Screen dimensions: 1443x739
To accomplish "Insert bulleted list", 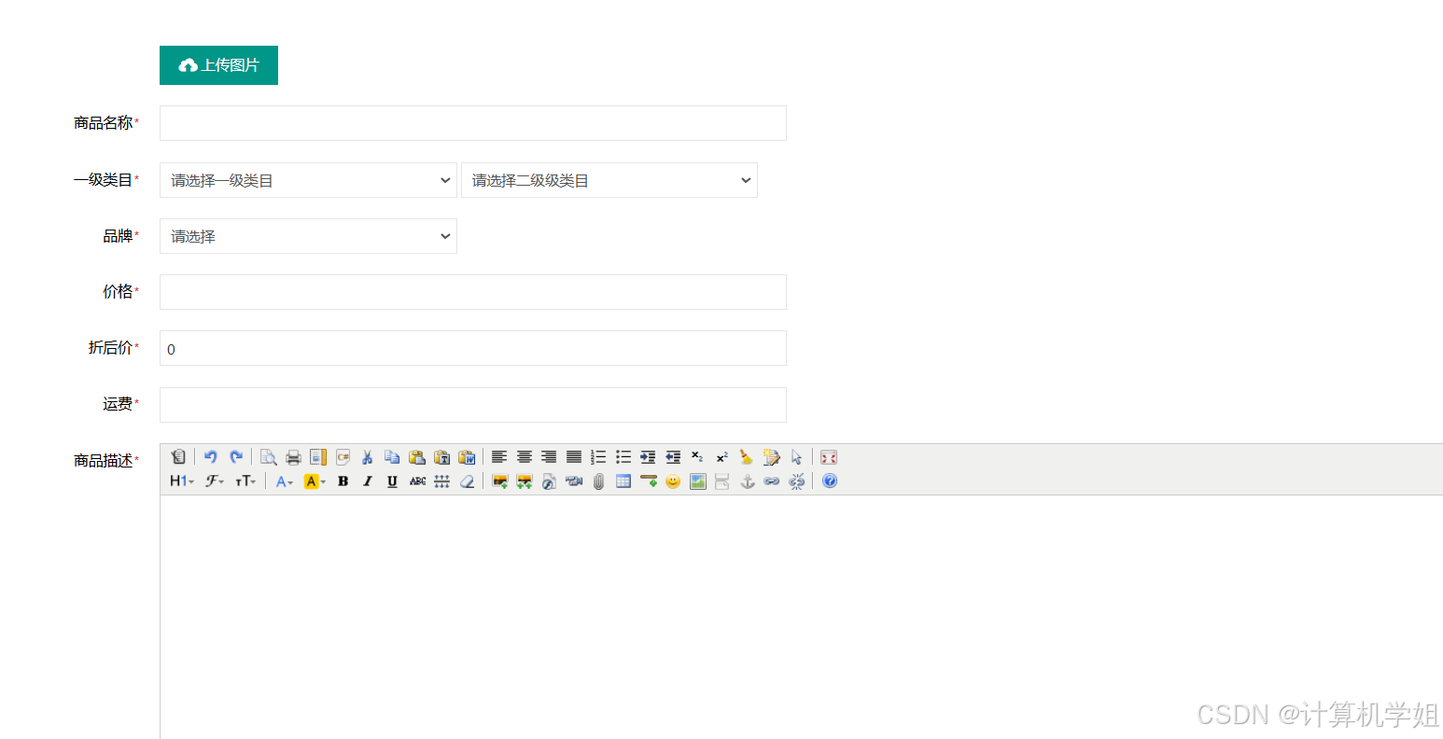I will [623, 457].
